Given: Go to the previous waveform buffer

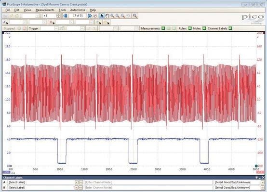Looking at the screenshot, I should 65,16.
